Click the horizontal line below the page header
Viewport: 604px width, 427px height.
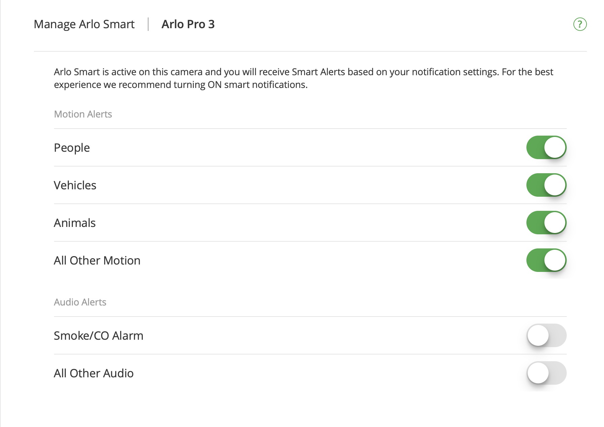[x=310, y=51]
